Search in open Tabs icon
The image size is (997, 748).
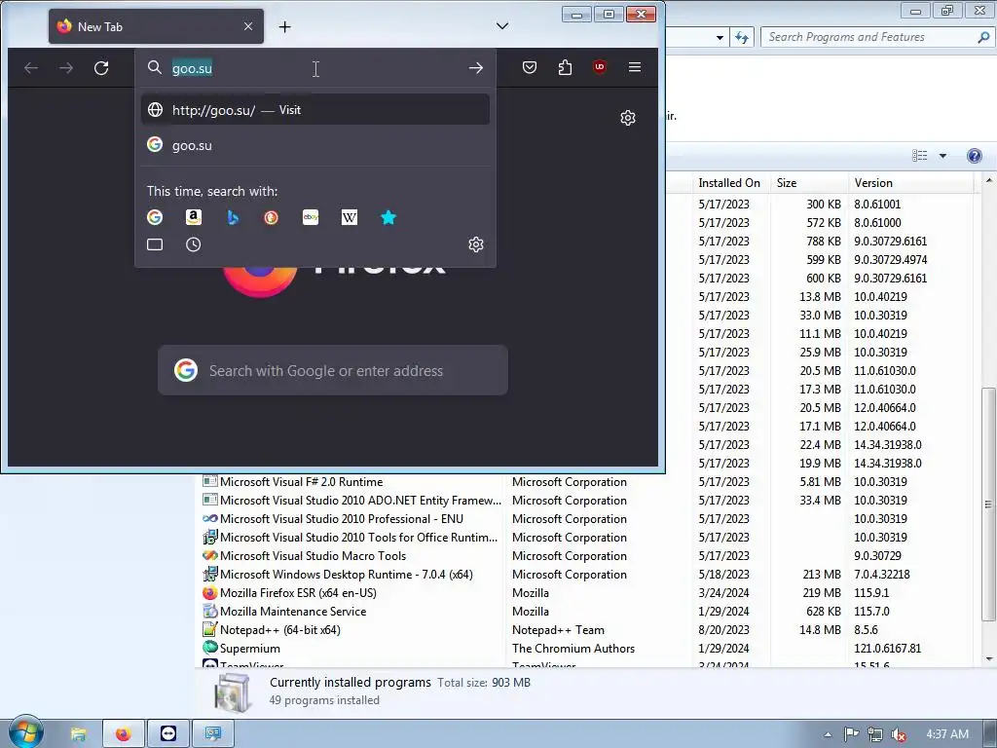155,244
